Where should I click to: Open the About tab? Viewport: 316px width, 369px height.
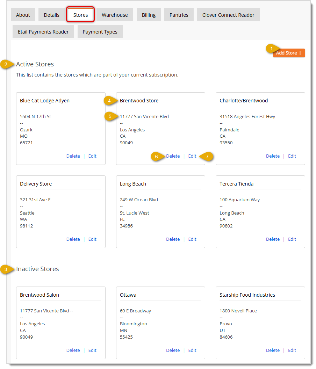(x=23, y=15)
